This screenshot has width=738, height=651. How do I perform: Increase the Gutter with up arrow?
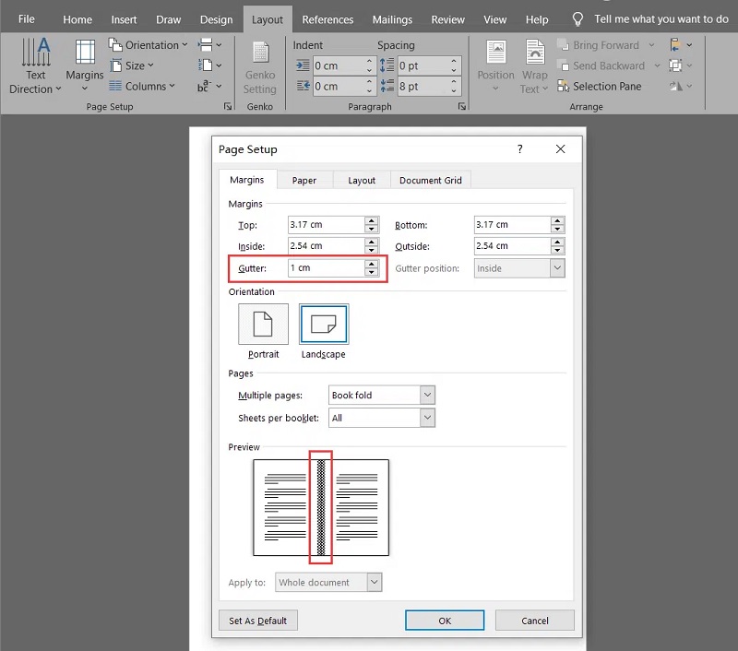click(372, 264)
